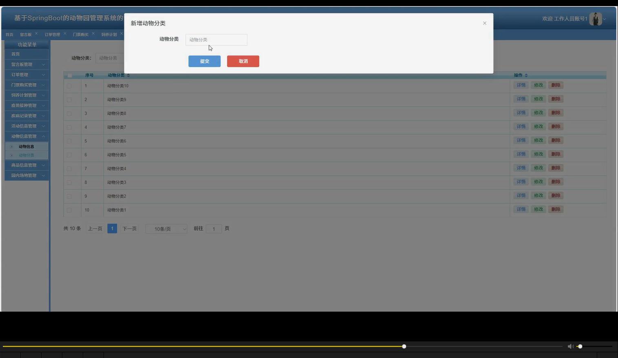The width and height of the screenshot is (618, 358).
Task: Check the checkbox for row 动物分类10
Action: pyautogui.click(x=69, y=86)
